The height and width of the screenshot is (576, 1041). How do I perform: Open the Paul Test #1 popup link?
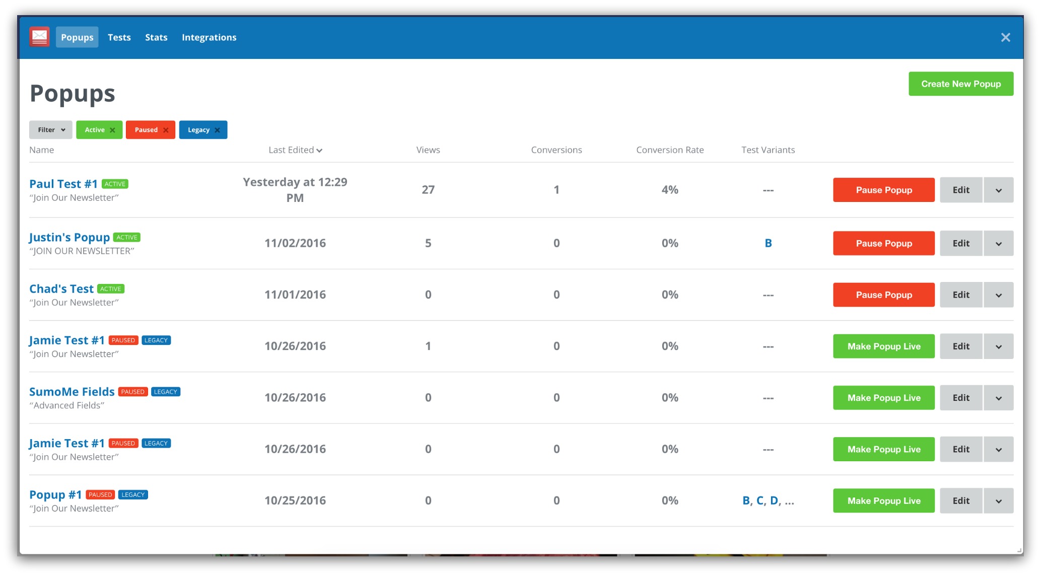tap(63, 184)
